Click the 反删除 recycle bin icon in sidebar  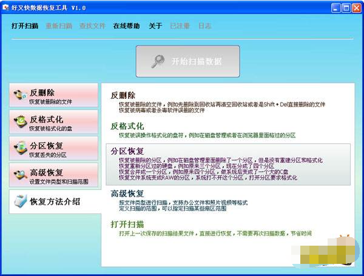(20, 96)
